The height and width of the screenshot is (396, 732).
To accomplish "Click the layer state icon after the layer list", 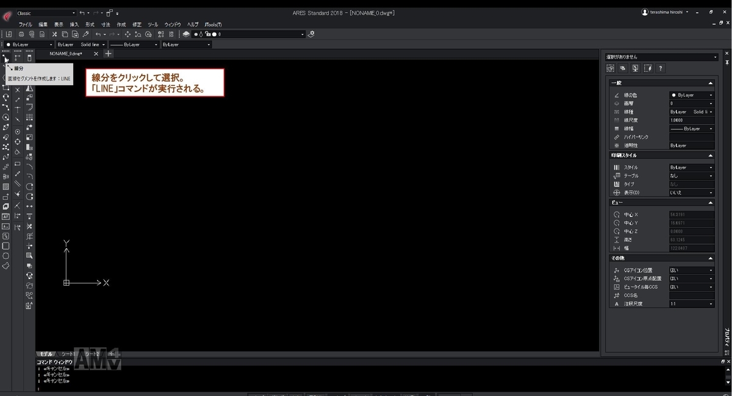I will 311,34.
